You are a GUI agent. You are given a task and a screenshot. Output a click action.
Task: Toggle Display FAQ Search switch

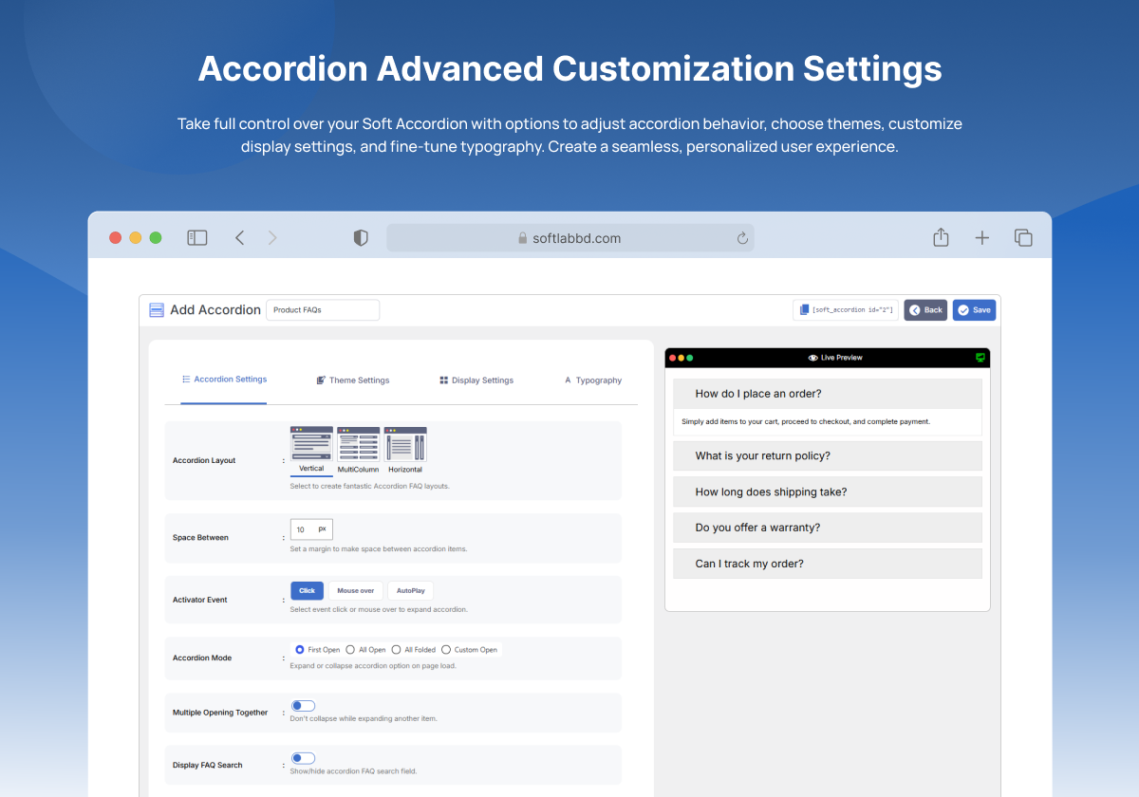(x=303, y=758)
